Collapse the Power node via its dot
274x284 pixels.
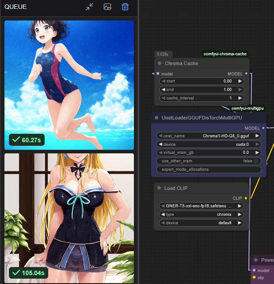[x=256, y=260]
